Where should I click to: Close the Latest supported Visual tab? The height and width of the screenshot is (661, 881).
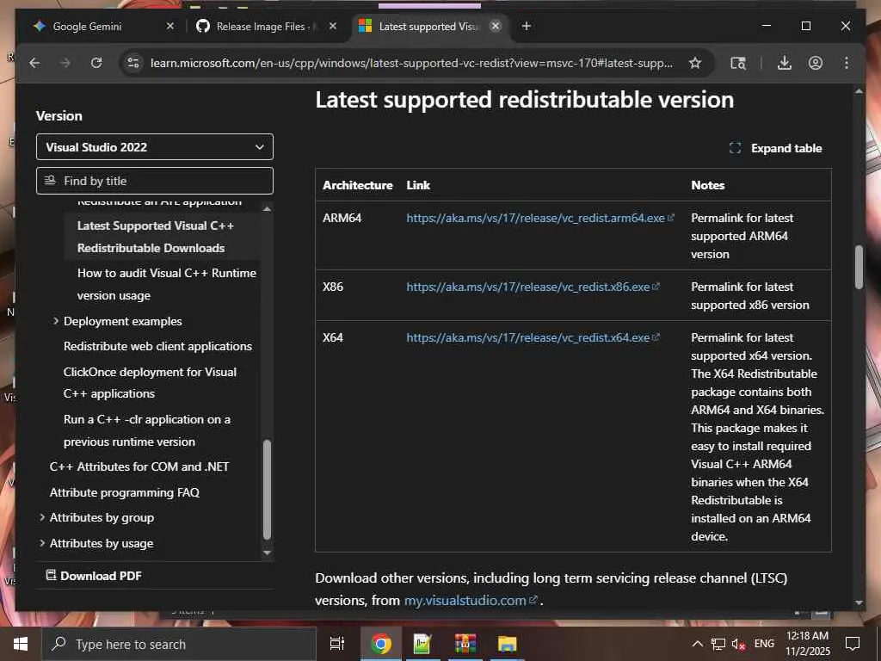coord(495,26)
